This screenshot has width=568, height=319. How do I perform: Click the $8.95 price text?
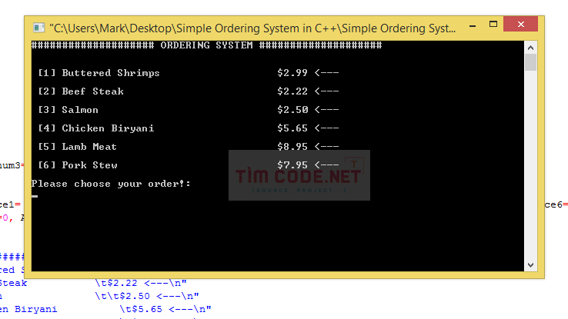click(x=292, y=147)
